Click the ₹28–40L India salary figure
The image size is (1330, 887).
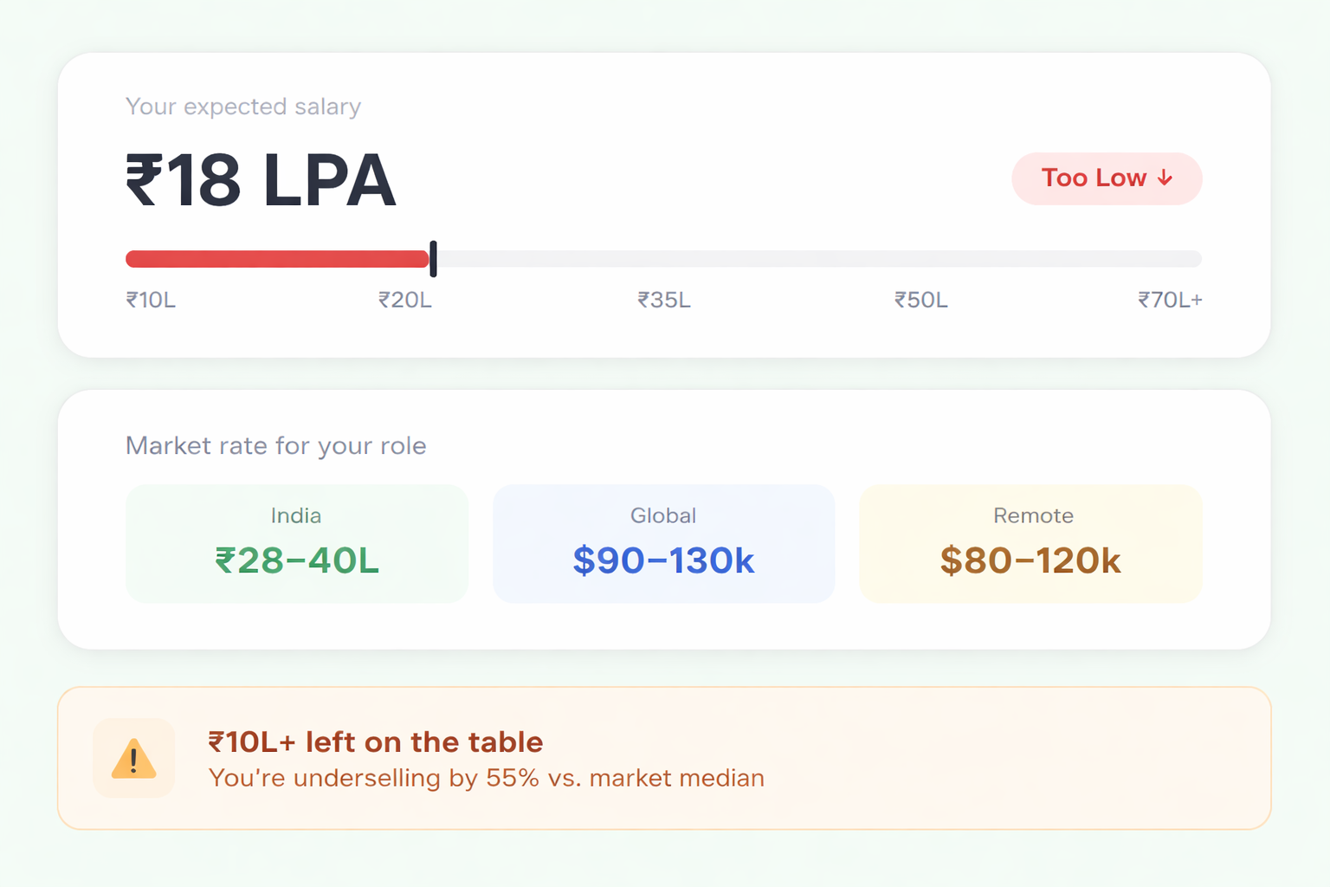pos(296,561)
